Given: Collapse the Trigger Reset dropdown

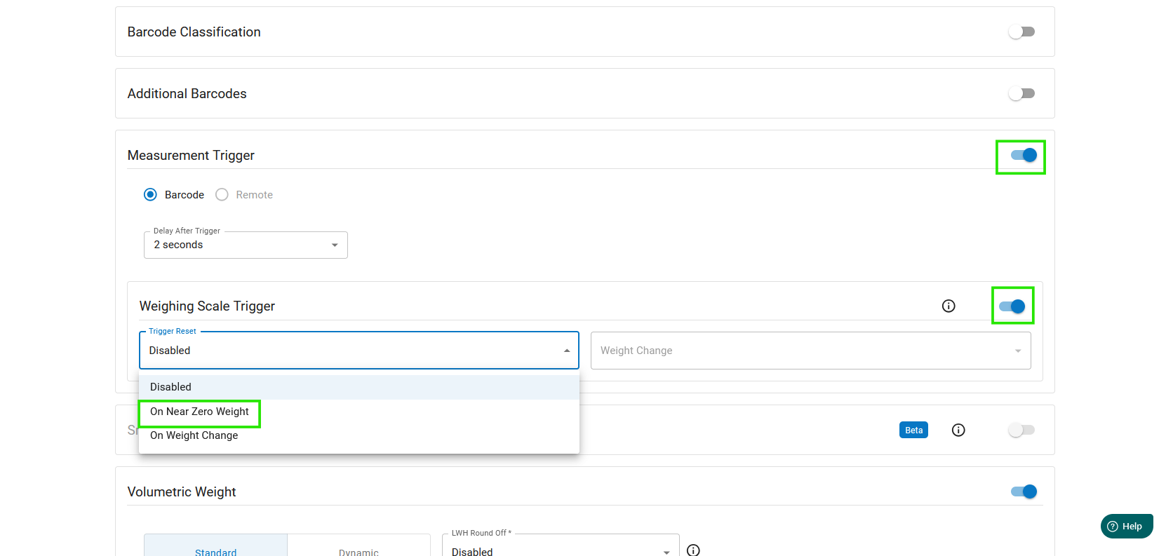Looking at the screenshot, I should [x=566, y=351].
